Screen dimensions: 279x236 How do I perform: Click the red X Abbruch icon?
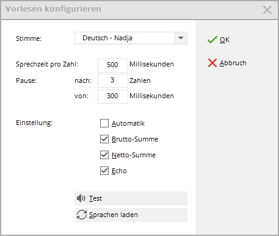[212, 63]
